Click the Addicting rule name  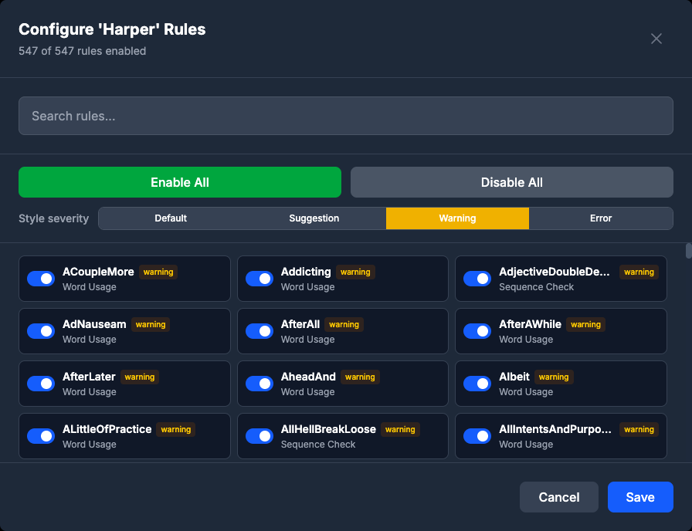coord(306,272)
